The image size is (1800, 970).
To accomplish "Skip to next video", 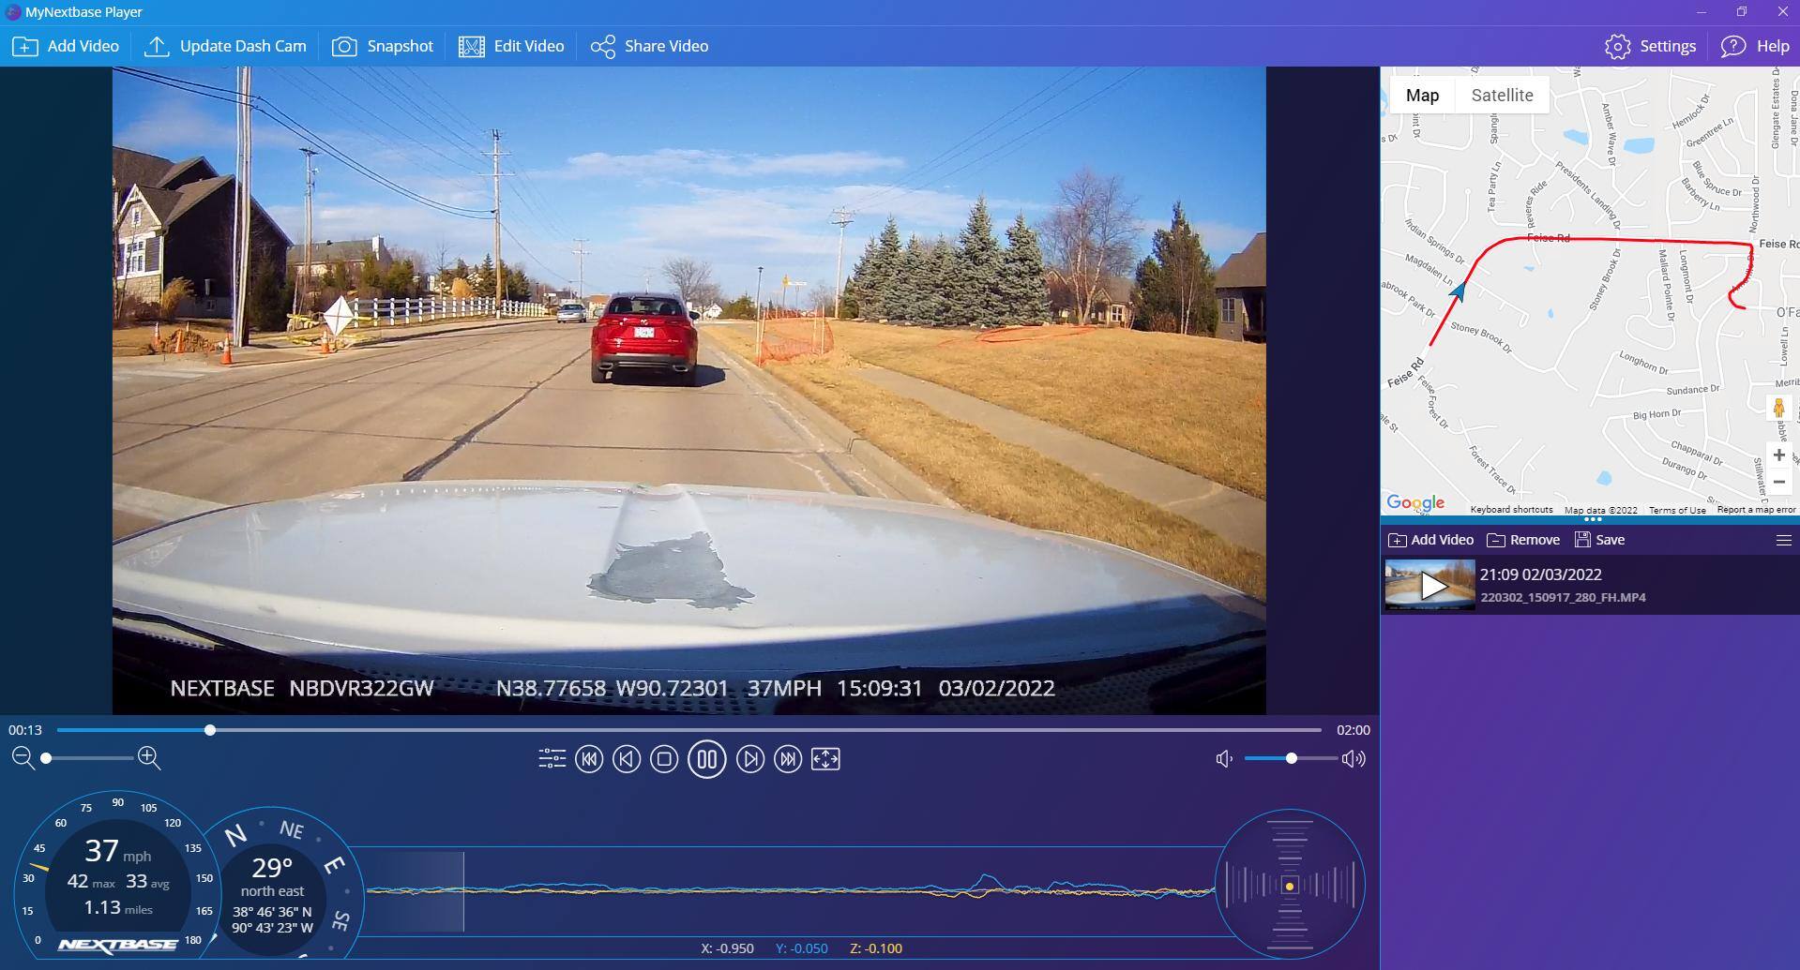I will pyautogui.click(x=788, y=759).
